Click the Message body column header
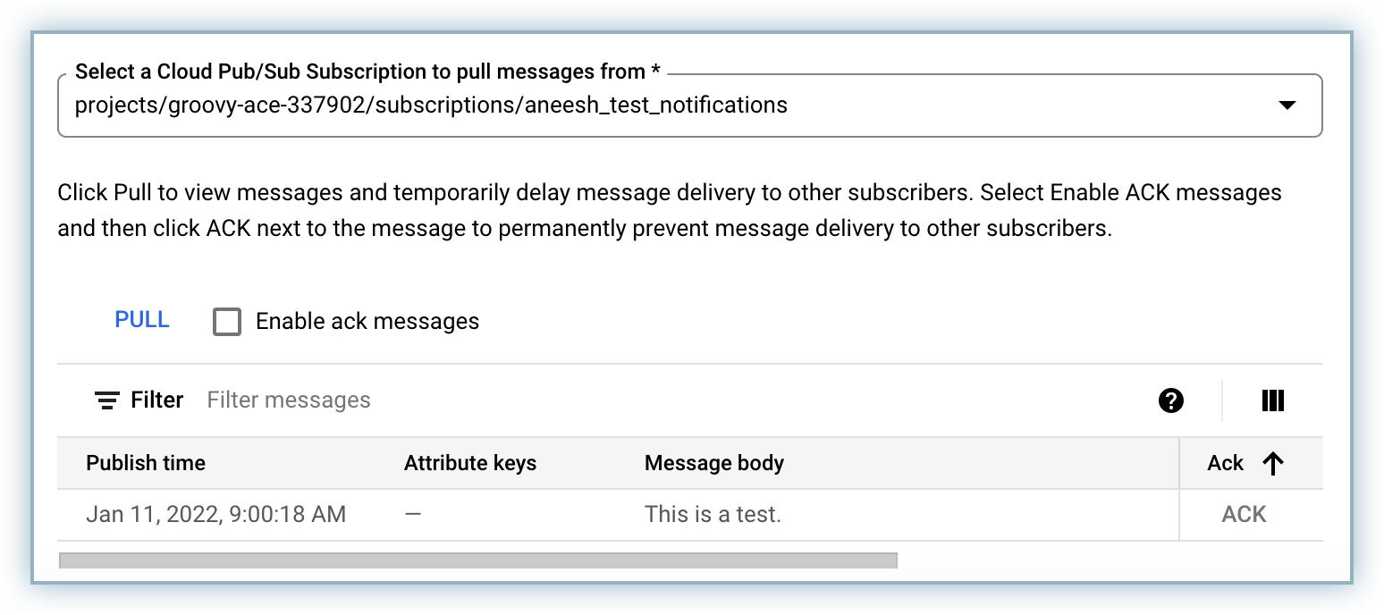This screenshot has height=615, width=1384. click(713, 463)
